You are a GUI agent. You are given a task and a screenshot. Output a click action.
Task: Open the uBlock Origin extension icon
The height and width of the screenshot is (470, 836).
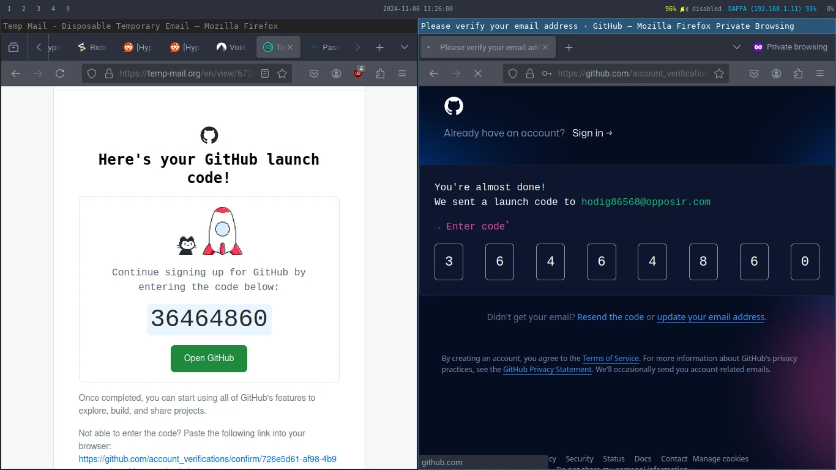[x=358, y=73]
